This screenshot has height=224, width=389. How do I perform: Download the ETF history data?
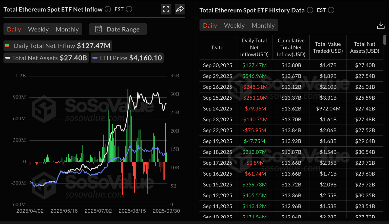[380, 25]
